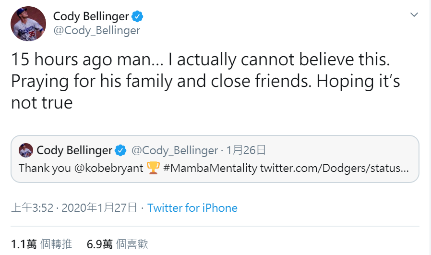View the 6.9萬 likes list
431x255 pixels.
tap(118, 244)
